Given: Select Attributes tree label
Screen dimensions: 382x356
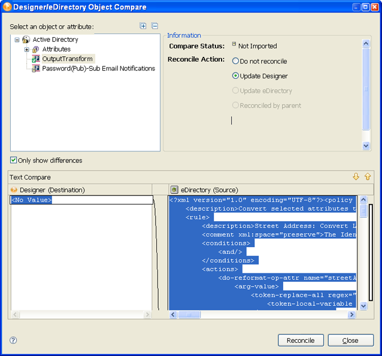Looking at the screenshot, I should [x=56, y=49].
